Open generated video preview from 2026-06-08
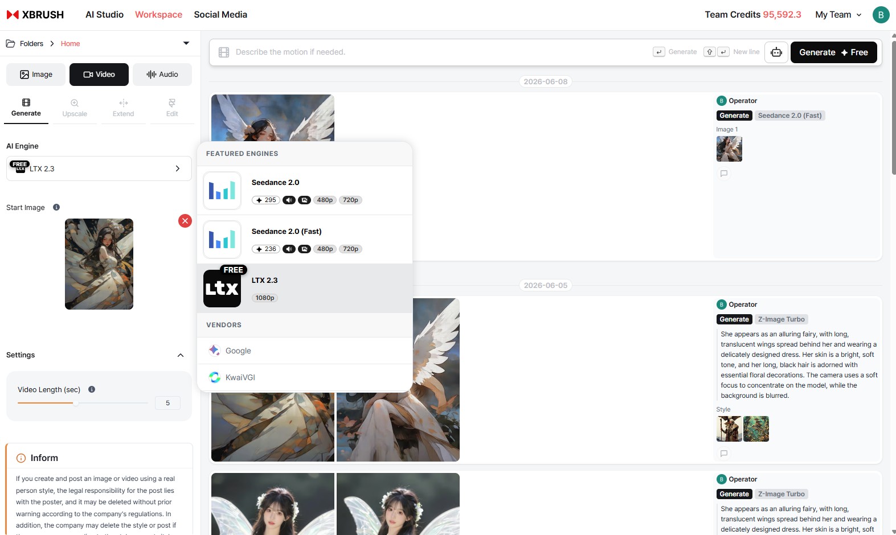 273,118
